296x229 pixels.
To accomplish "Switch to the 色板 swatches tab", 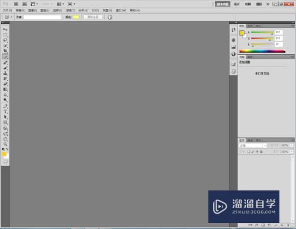I will pyautogui.click(x=250, y=26).
